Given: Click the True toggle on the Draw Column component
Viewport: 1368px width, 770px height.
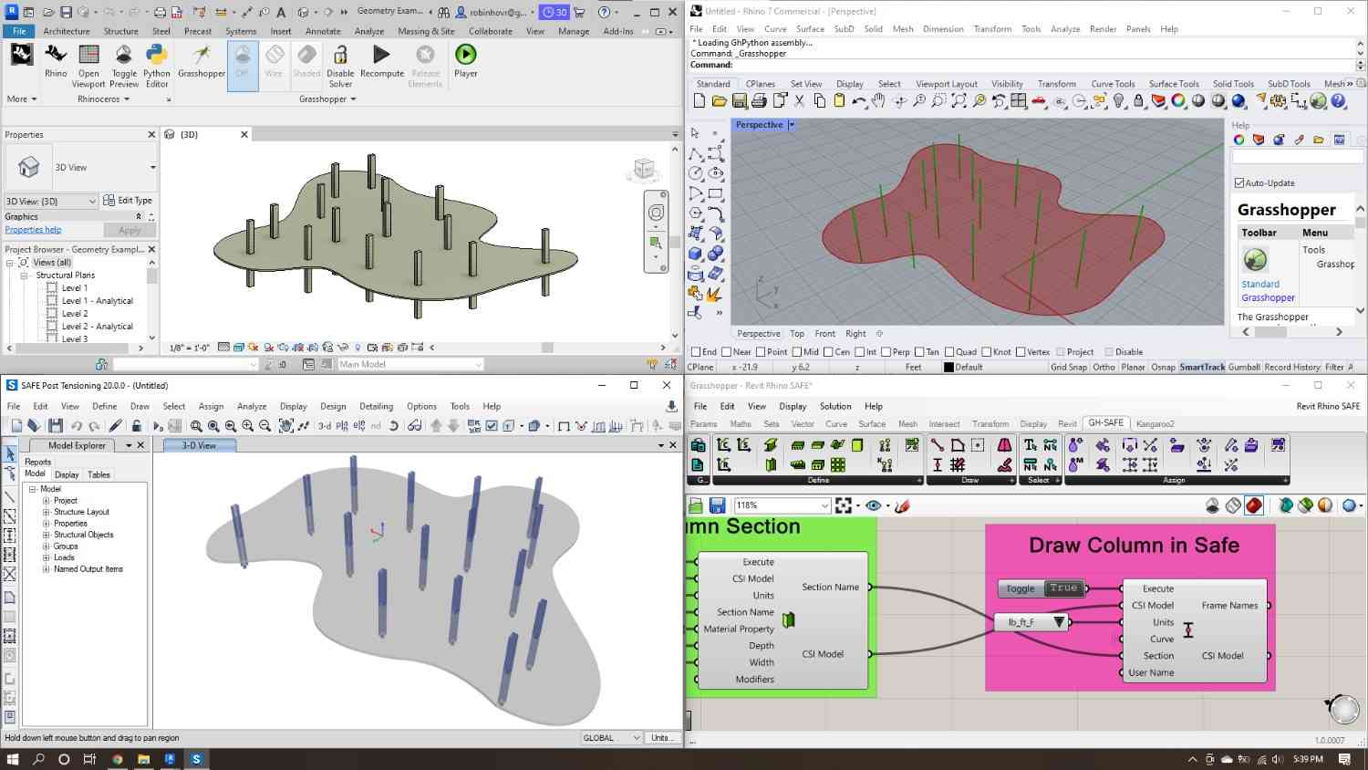Looking at the screenshot, I should click(1063, 588).
